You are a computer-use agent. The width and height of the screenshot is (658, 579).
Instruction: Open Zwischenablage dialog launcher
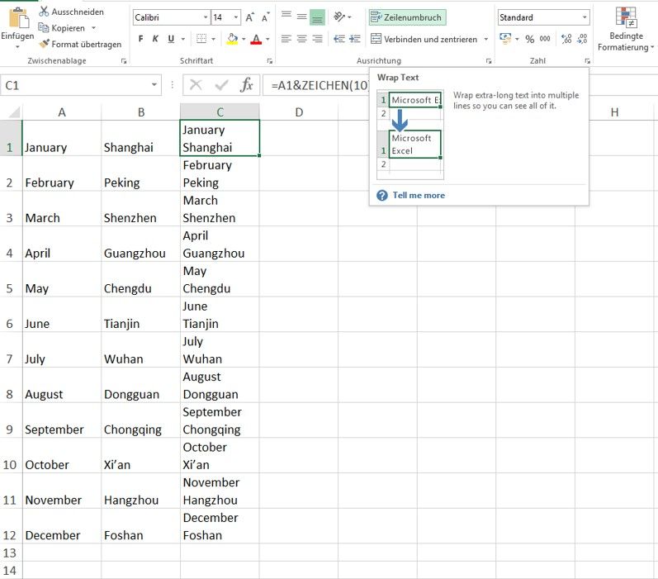click(x=124, y=61)
